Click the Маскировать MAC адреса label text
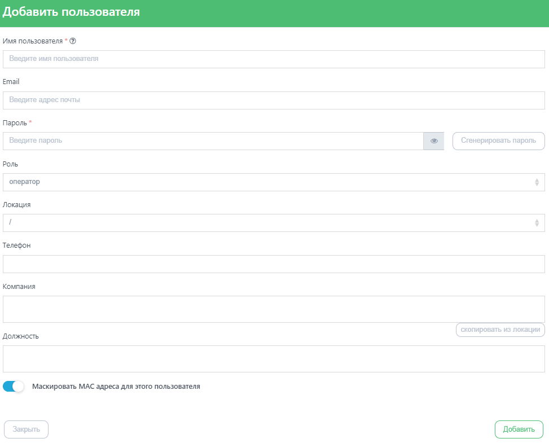 click(116, 386)
